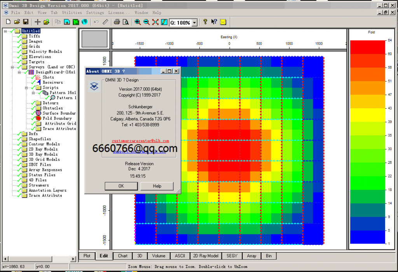
Task: Click the yellow question mark help icon
Action: tap(205, 22)
